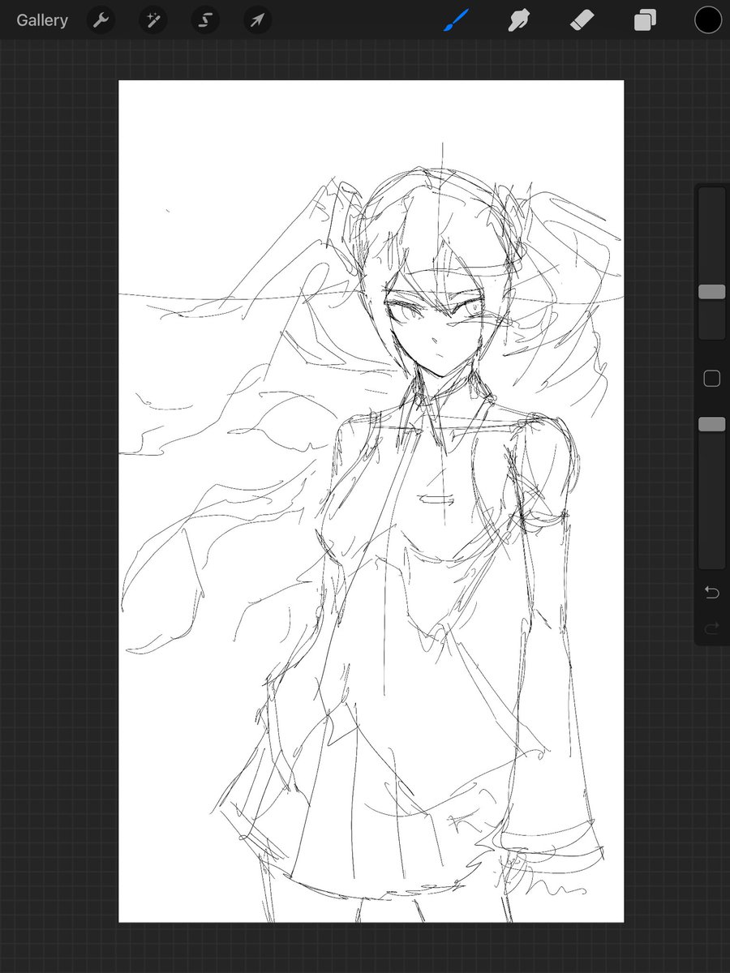730x973 pixels.
Task: Select the Eraser tool
Action: coord(582,20)
